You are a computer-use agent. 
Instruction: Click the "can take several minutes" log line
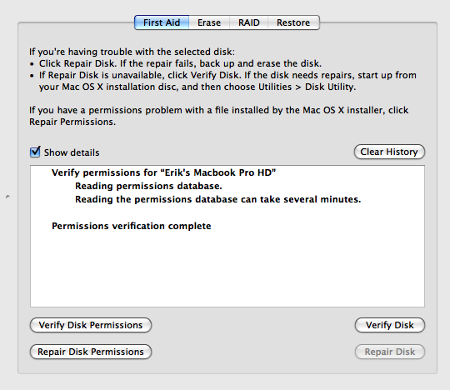tap(217, 199)
